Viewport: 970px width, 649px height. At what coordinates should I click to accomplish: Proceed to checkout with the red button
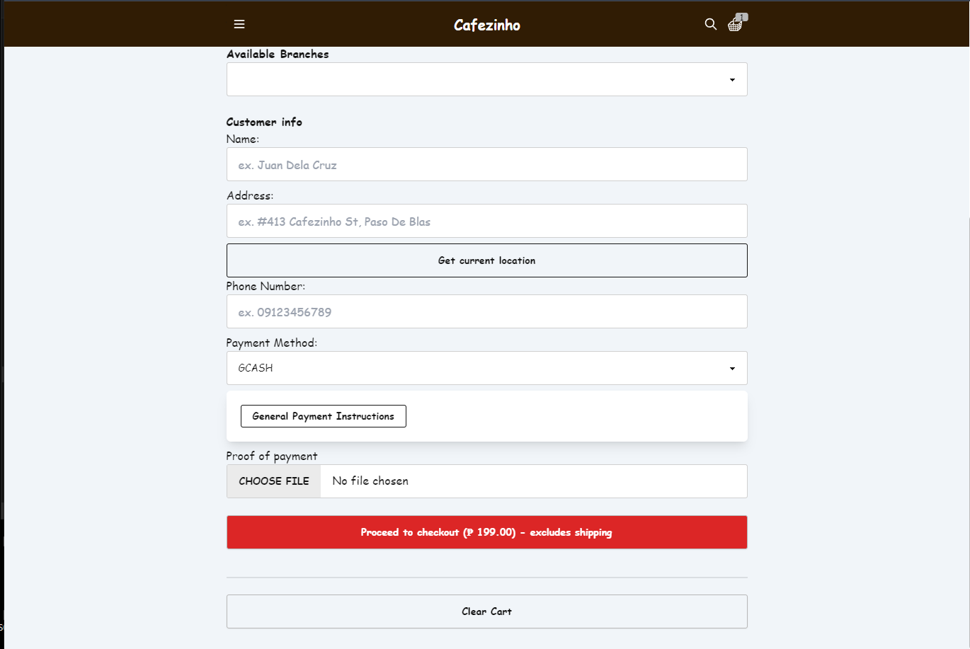(486, 532)
